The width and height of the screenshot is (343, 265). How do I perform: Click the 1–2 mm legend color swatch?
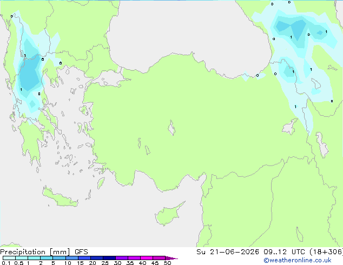[x=34, y=258]
